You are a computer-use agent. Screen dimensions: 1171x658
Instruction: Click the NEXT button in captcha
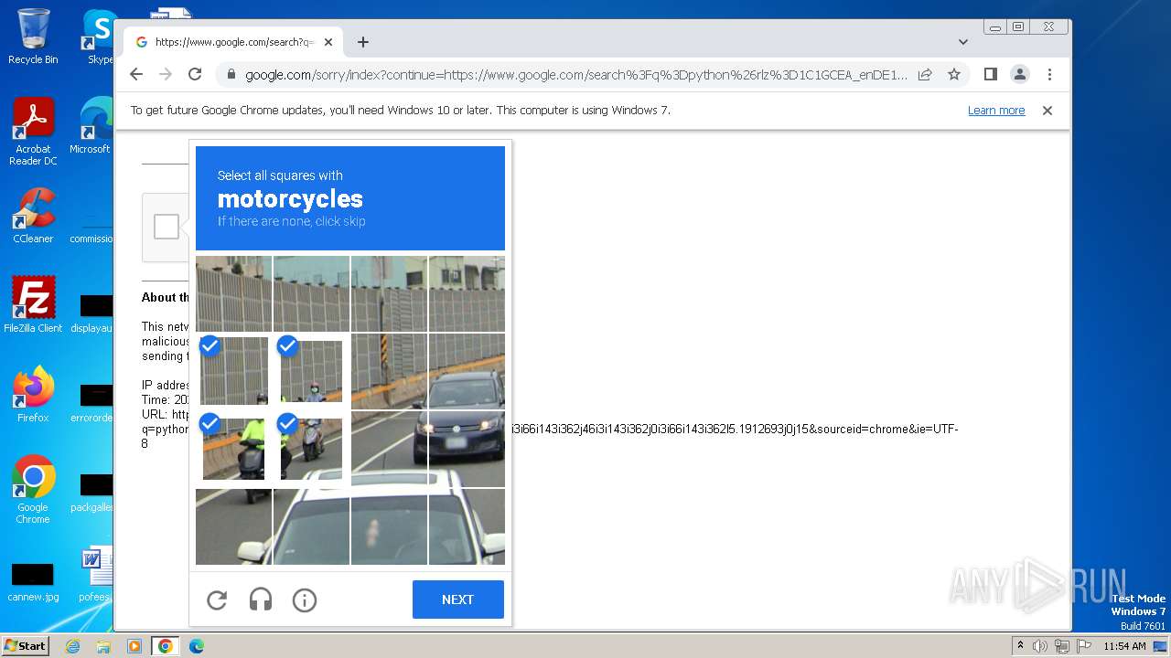coord(457,600)
